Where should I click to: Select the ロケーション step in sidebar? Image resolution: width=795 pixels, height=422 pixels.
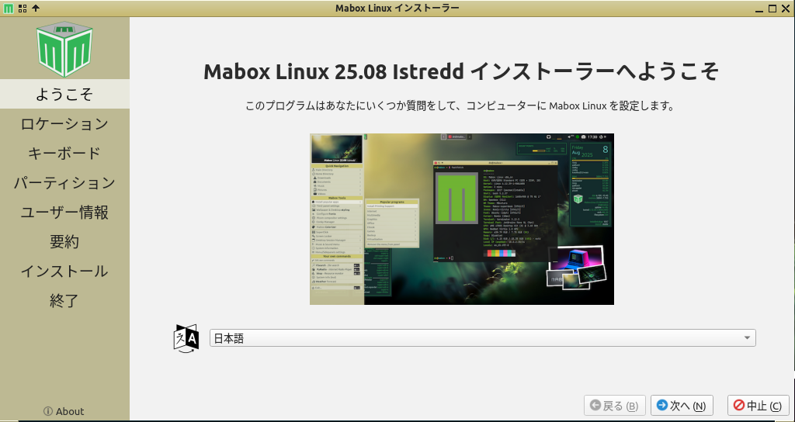[64, 123]
